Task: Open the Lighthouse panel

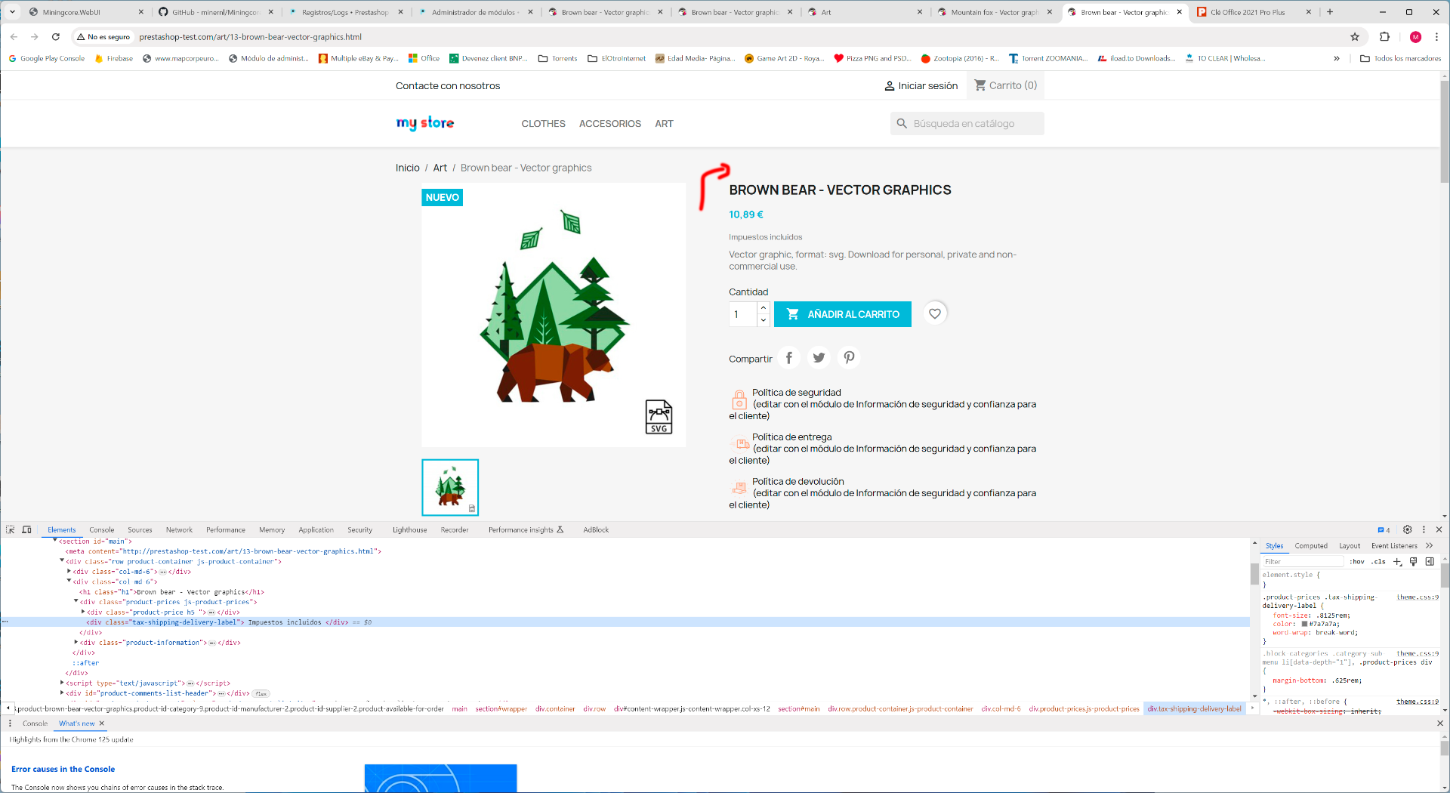Action: [x=409, y=530]
